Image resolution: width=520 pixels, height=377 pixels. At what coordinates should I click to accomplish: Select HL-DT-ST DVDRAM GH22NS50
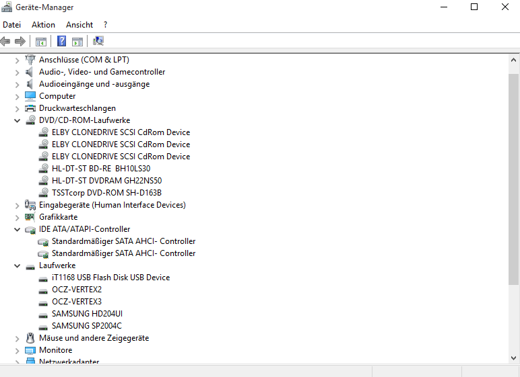pyautogui.click(x=107, y=180)
